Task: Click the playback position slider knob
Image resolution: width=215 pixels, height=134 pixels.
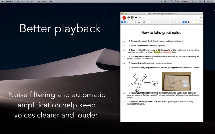Action: pos(177,17)
